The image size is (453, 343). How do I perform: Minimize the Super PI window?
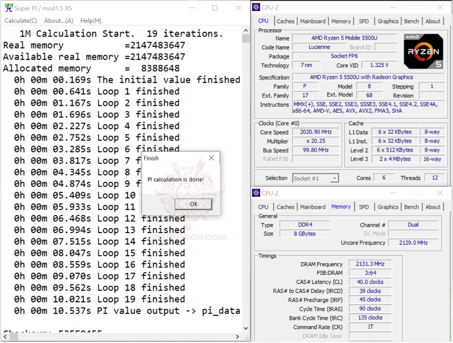pos(192,8)
